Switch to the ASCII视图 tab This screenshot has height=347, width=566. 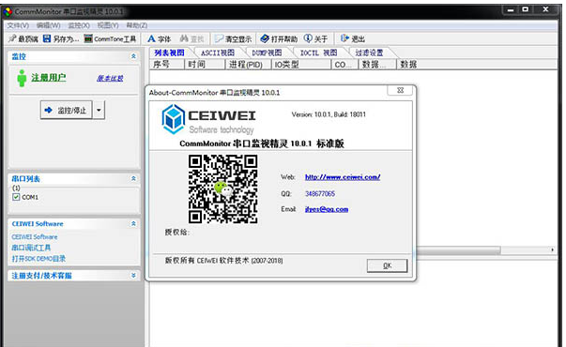218,53
